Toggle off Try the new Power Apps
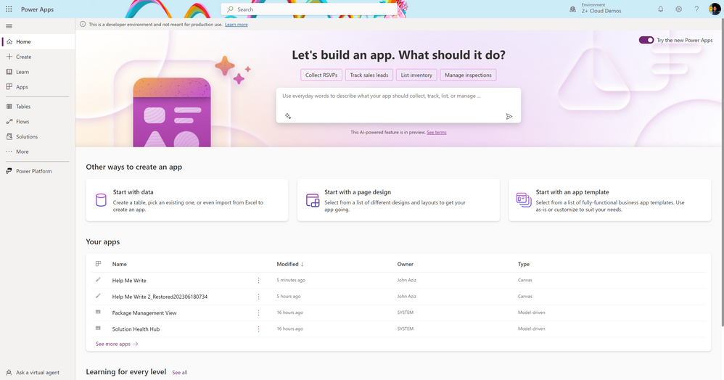Screen dimensions: 724x380 (x=646, y=40)
